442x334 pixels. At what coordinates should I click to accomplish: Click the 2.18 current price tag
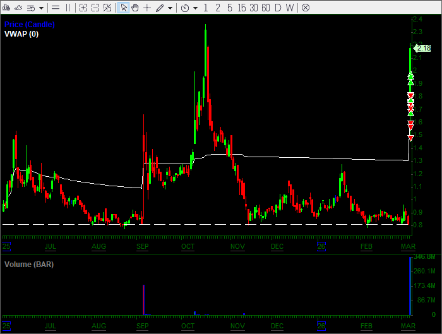[x=422, y=48]
